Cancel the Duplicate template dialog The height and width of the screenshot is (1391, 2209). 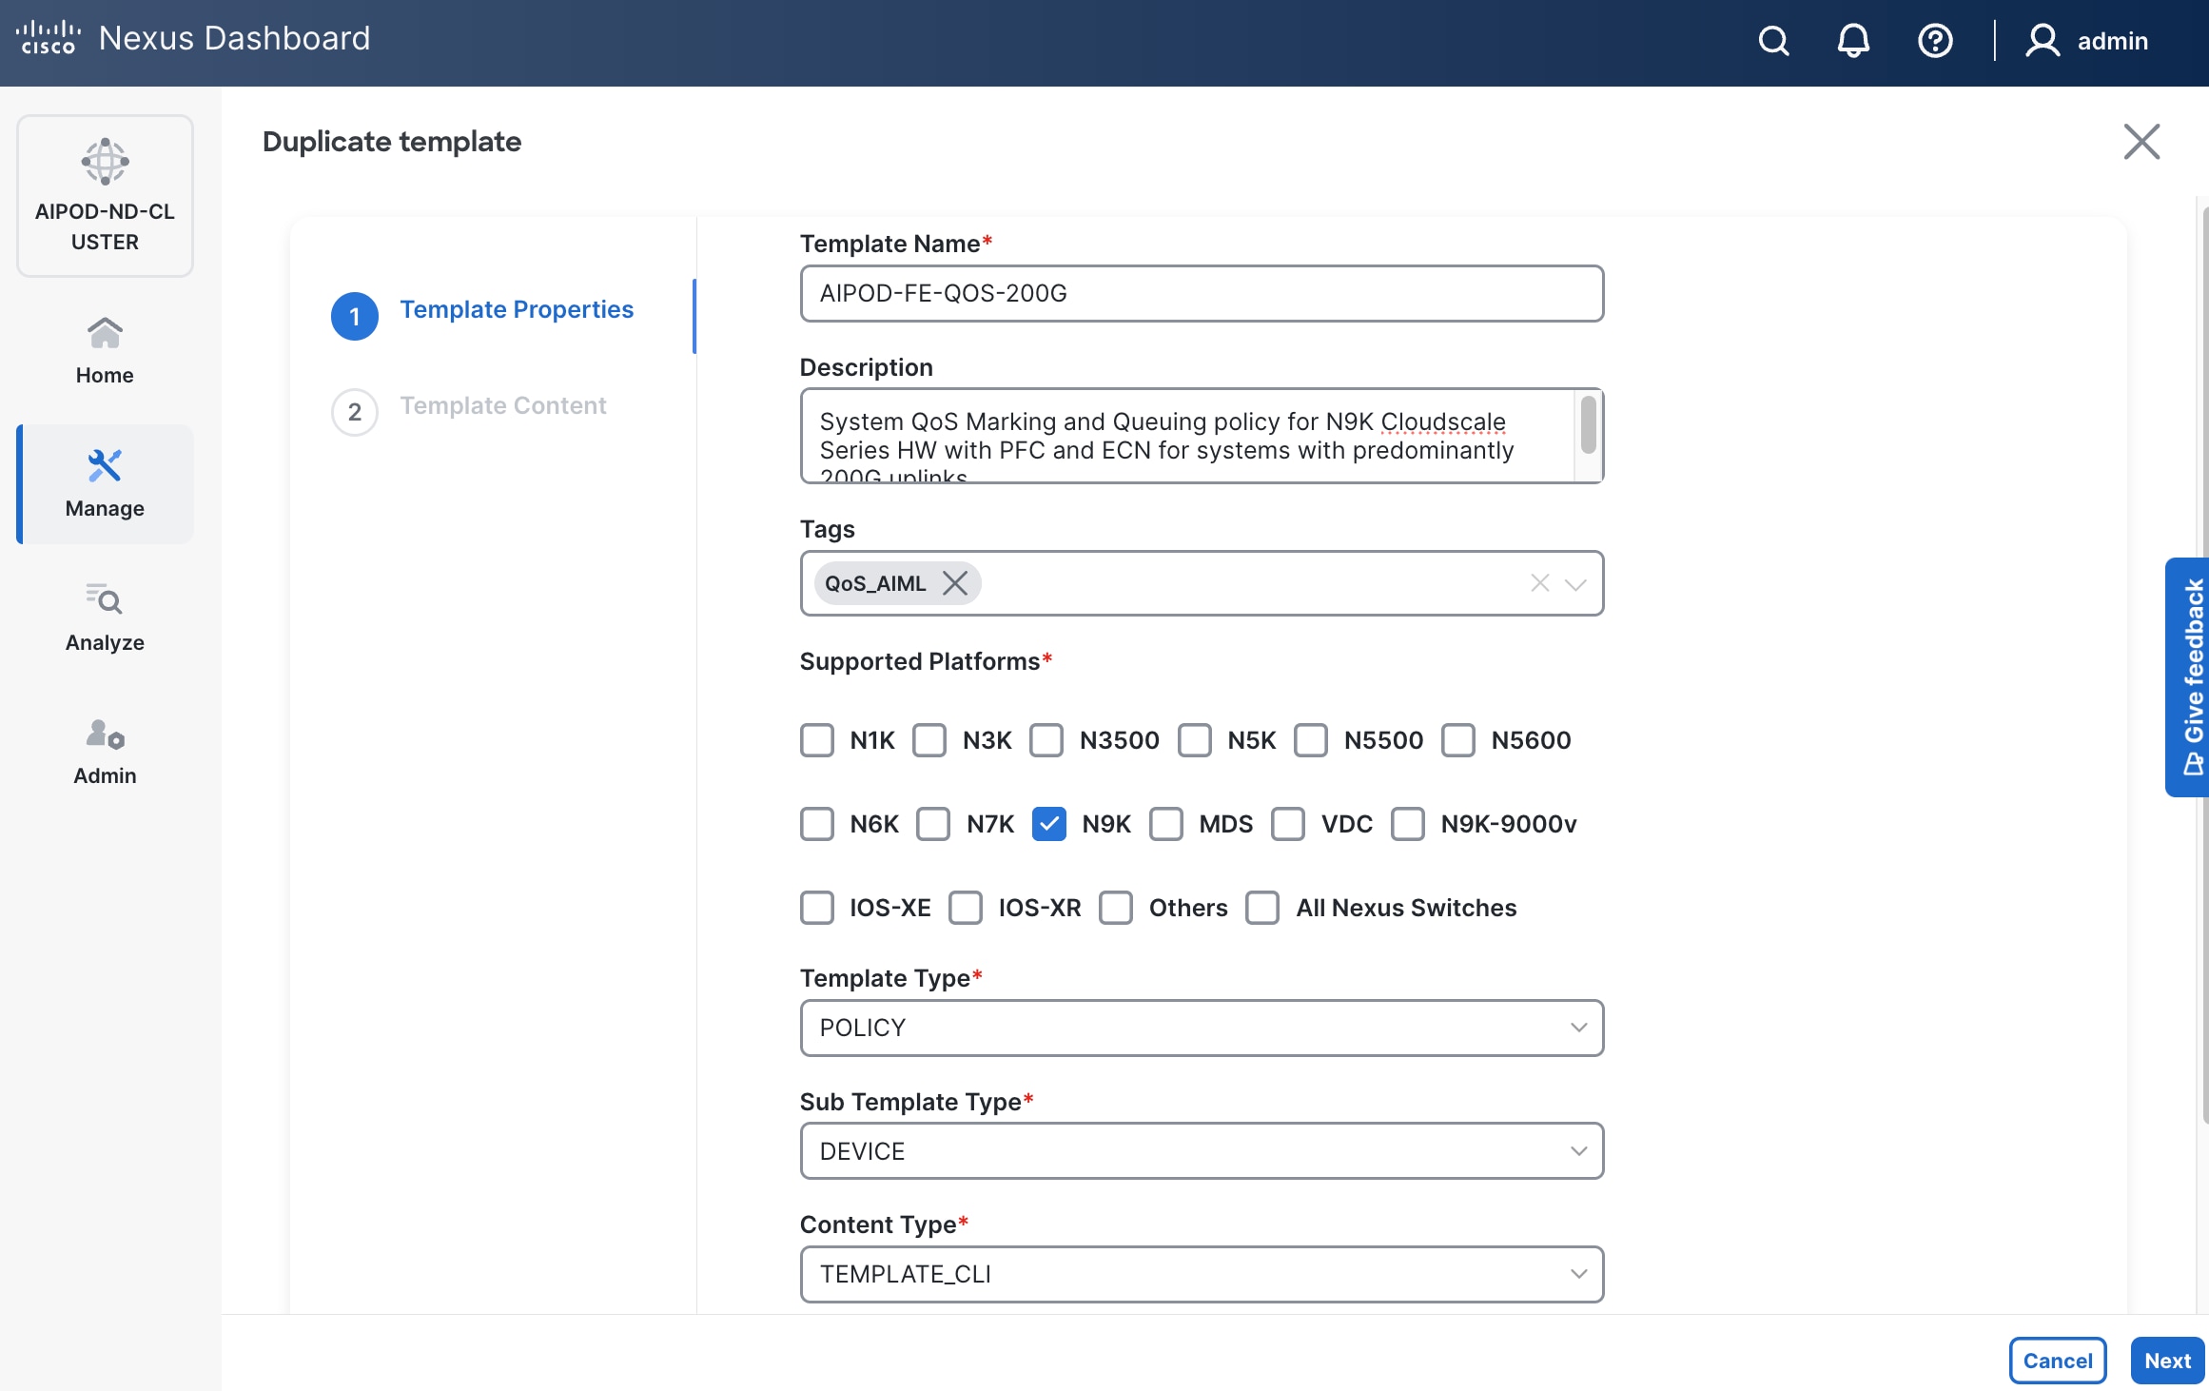(x=2058, y=1361)
